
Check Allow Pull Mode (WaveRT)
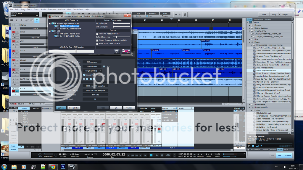click(97, 34)
